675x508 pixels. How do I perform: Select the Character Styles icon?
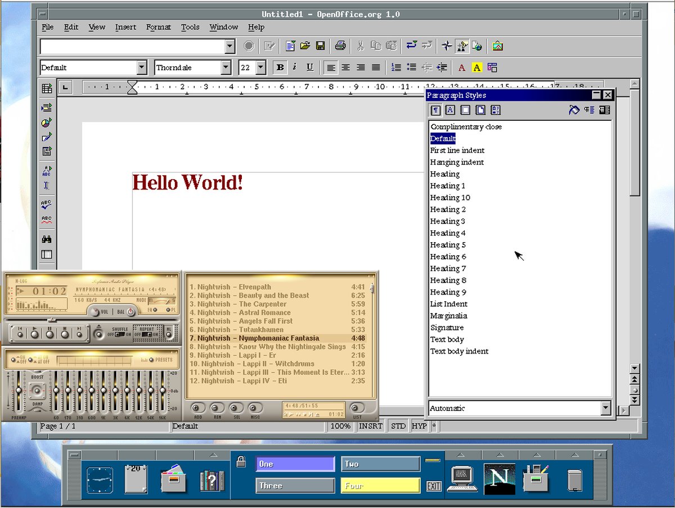[x=450, y=110]
